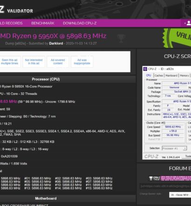Click the core #06 frequency value
Image resolution: width=191 pixels, height=206 pixels.
click(72, 182)
